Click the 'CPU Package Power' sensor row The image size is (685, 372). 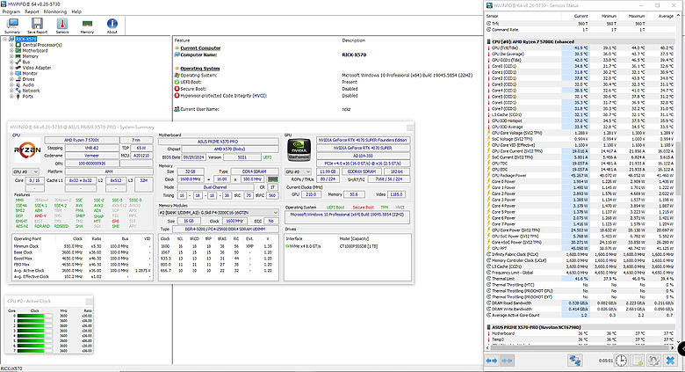pos(580,176)
